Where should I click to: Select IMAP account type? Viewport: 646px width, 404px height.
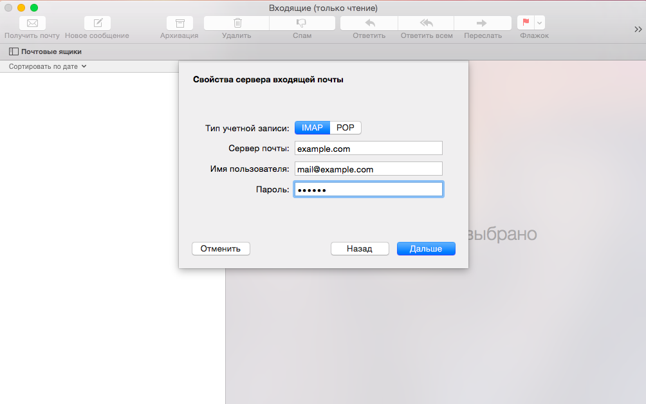(x=312, y=128)
